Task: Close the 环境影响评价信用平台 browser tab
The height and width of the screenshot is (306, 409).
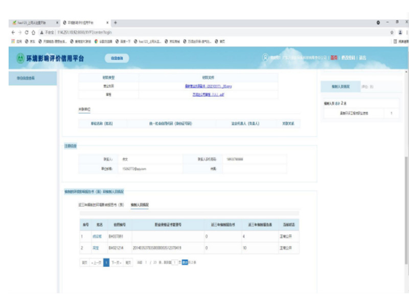Action: [107, 23]
